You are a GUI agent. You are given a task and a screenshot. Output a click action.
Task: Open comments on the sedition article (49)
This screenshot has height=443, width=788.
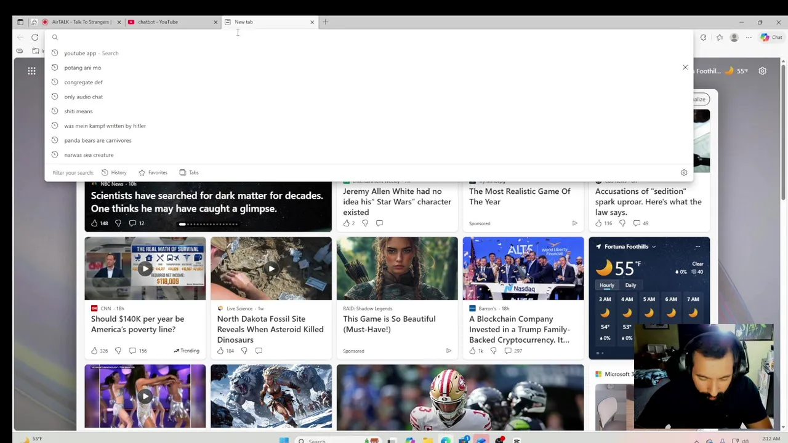pyautogui.click(x=641, y=223)
